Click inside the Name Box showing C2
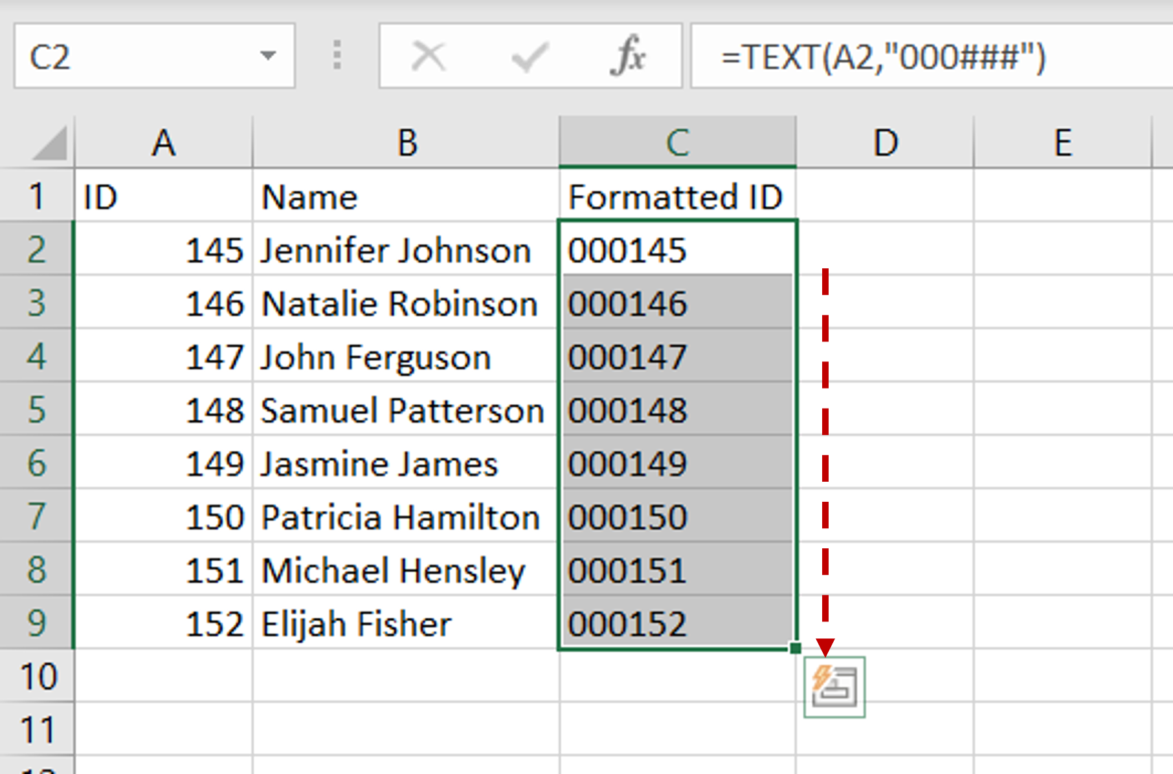This screenshot has height=774, width=1173. point(97,56)
